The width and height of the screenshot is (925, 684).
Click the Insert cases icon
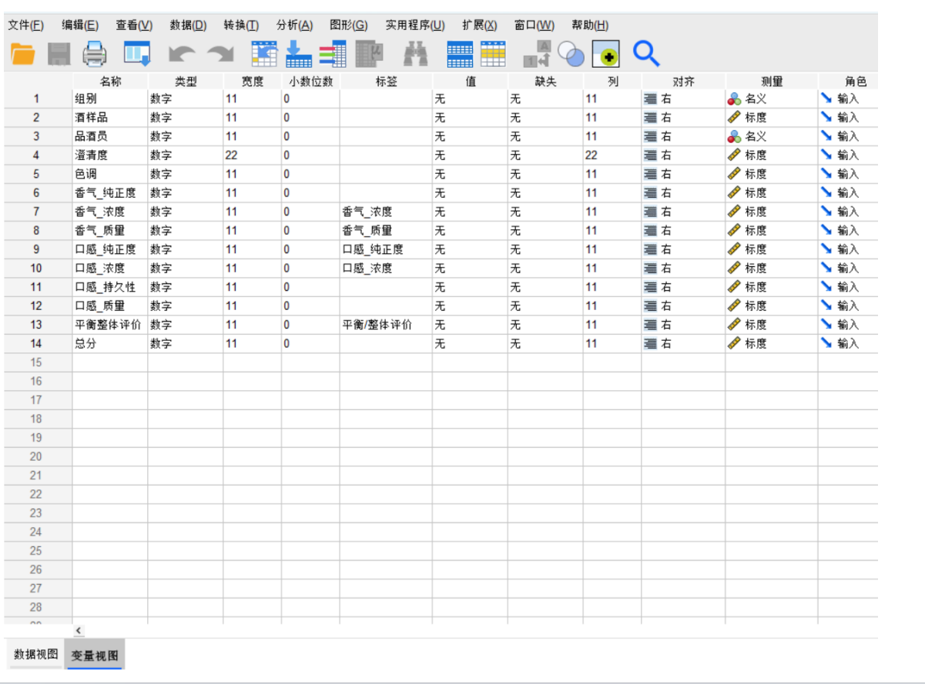(x=461, y=54)
